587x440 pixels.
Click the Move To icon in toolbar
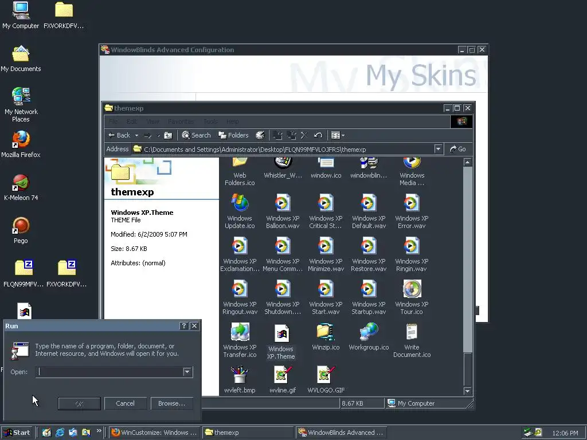tap(277, 135)
